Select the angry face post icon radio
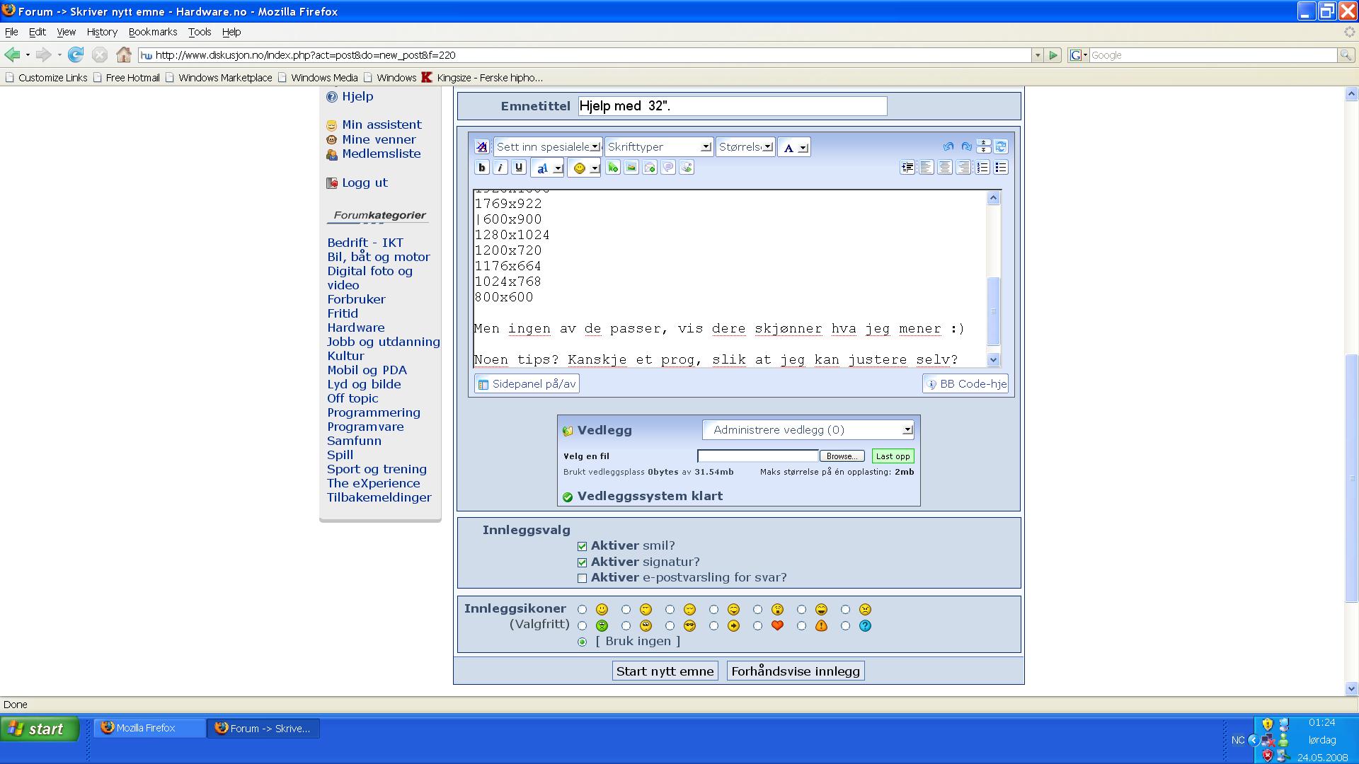The height and width of the screenshot is (764, 1359). (845, 609)
